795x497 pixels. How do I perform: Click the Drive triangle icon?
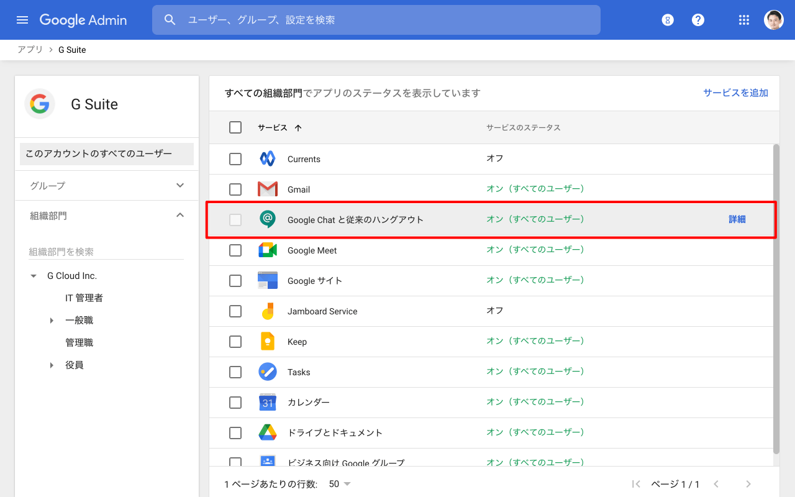268,433
